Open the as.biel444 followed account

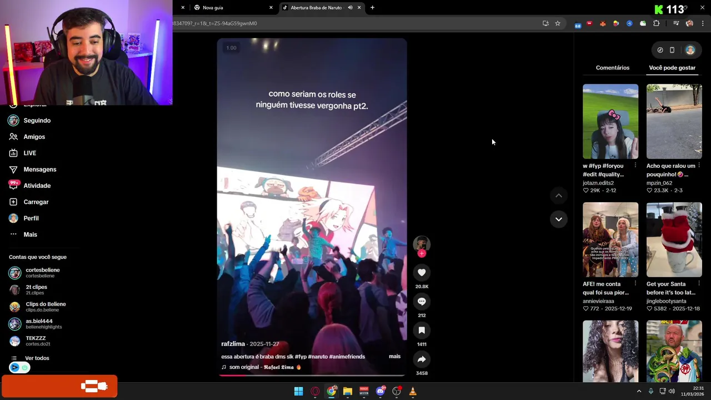36,324
